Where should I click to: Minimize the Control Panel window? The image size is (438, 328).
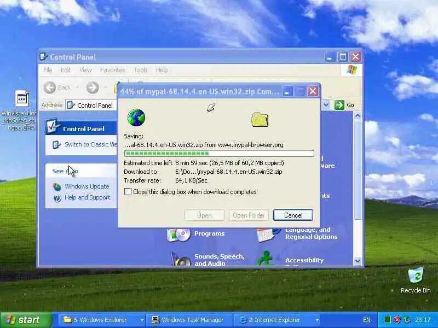[330, 57]
